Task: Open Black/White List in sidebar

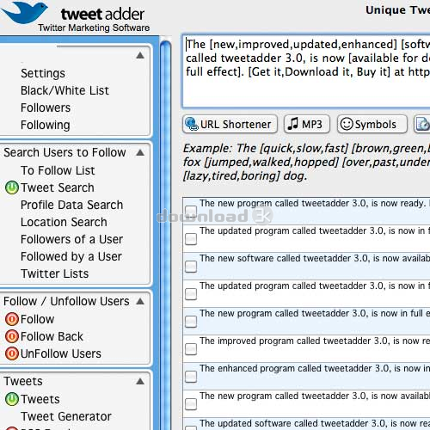Action: point(64,90)
